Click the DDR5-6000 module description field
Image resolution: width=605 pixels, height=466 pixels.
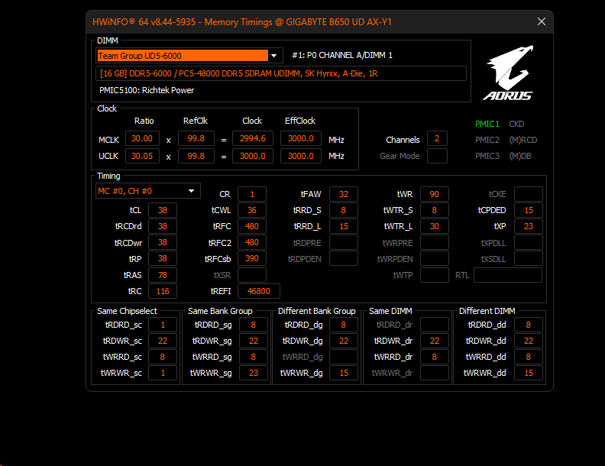281,73
